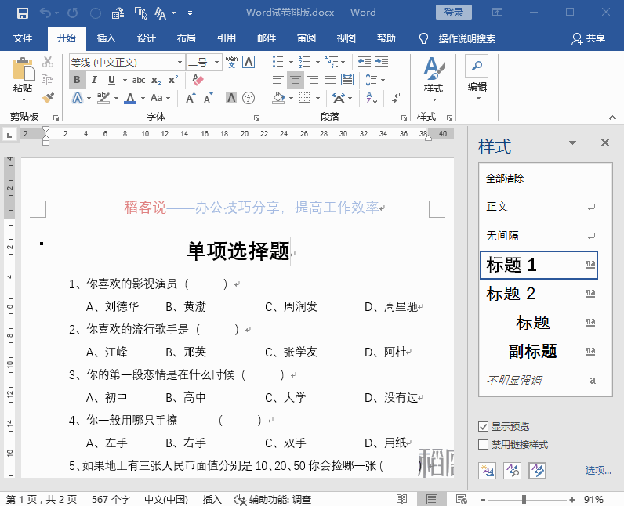Apply strikethrough formatting (abc)
624x506 pixels.
[139, 81]
